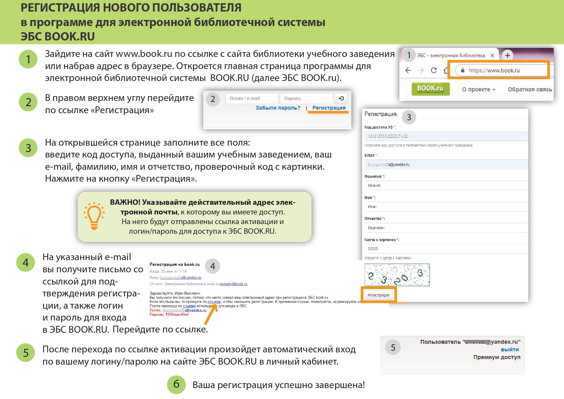Click the Логин / e-mail field
Screen dimensions: 564x399
tap(252, 98)
